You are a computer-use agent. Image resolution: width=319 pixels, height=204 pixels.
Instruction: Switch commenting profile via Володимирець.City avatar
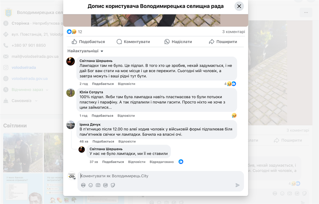click(x=72, y=176)
